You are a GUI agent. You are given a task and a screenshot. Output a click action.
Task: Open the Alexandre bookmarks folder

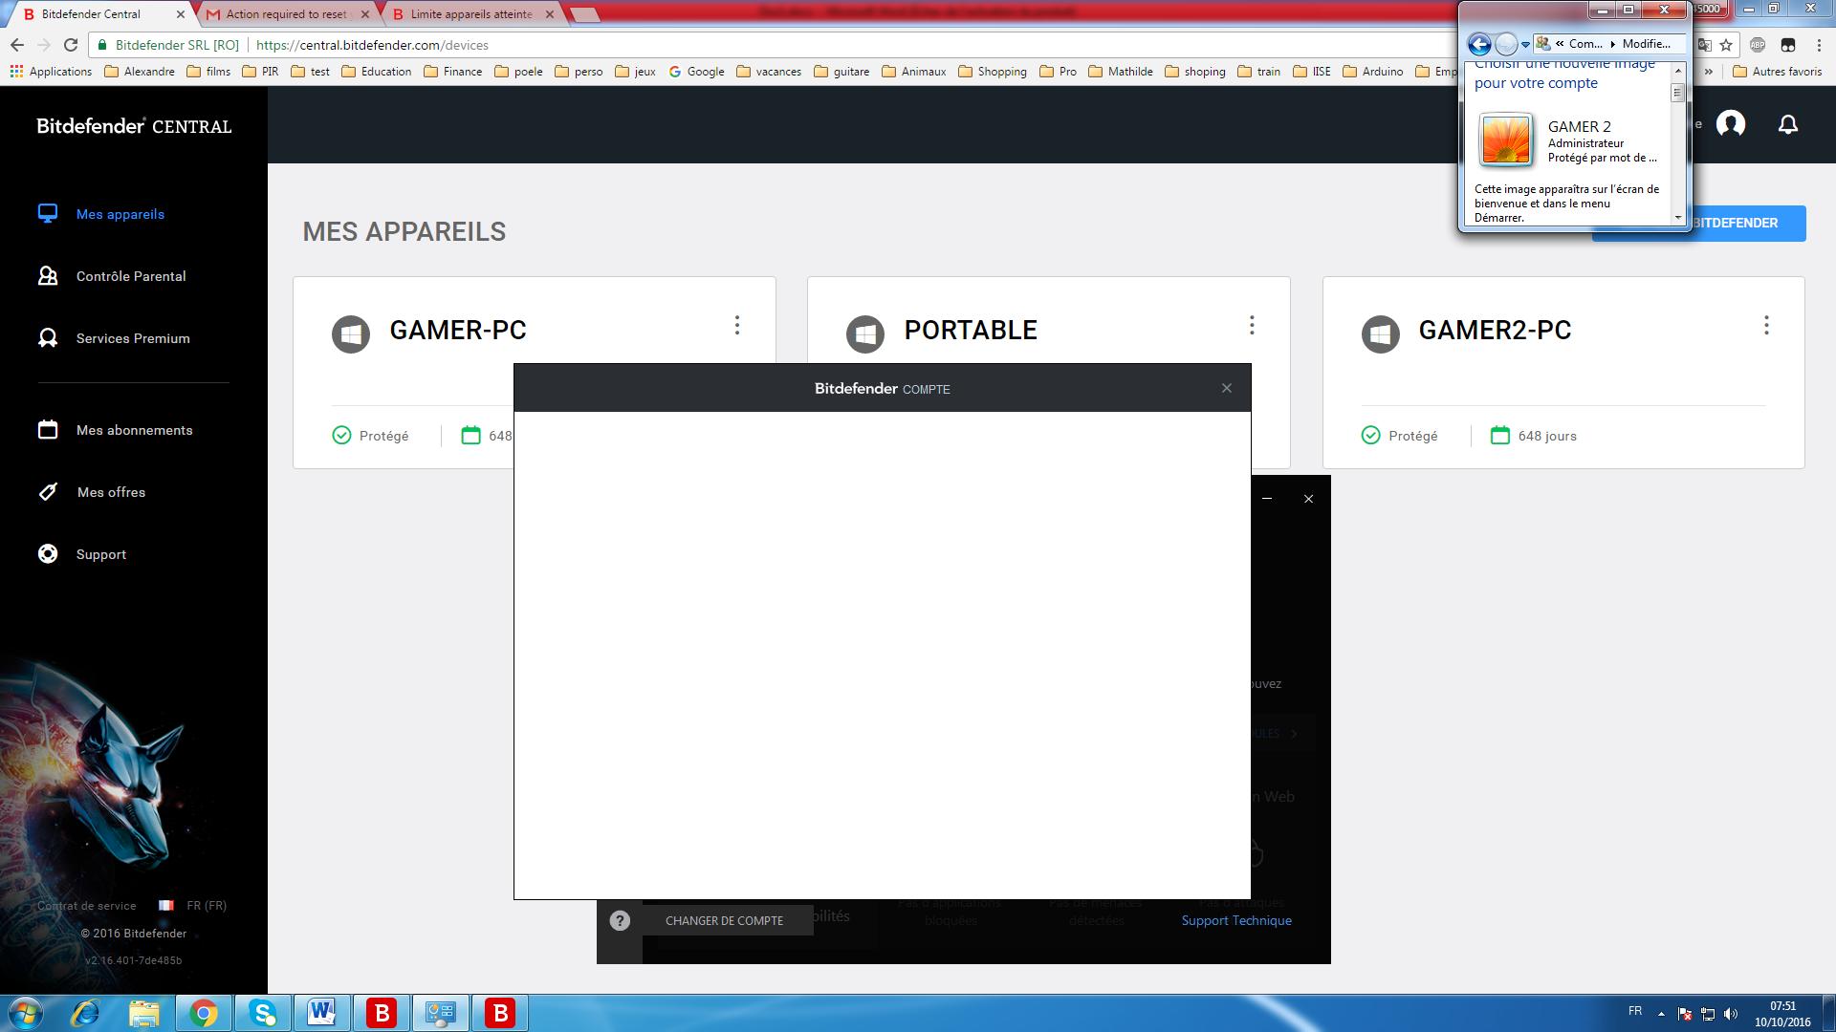coord(140,72)
